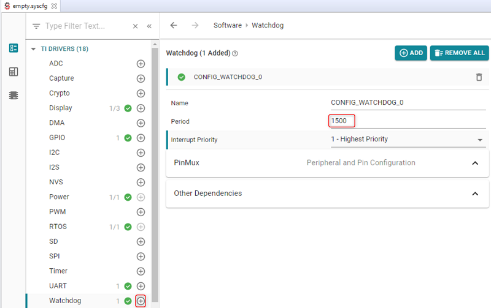The height and width of the screenshot is (308, 491).
Task: Clear the filter text with X icon
Action: pos(135,26)
